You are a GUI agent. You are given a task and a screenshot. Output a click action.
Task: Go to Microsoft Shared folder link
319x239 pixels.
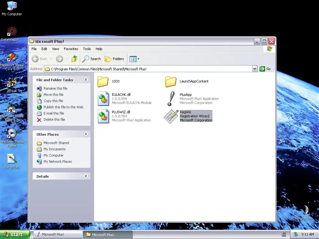[x=56, y=143]
